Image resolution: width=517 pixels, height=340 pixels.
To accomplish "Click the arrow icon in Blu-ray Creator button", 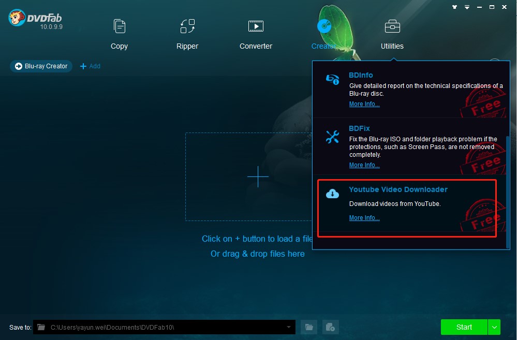I will point(19,66).
